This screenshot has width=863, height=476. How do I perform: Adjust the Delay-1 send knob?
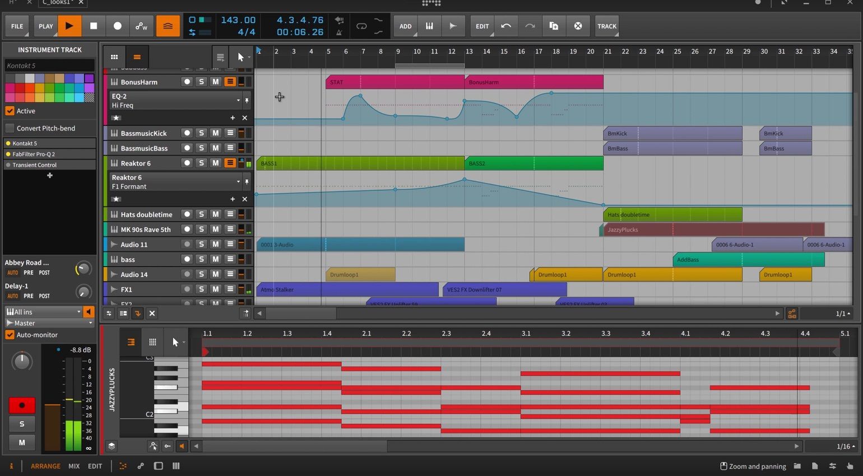coord(83,292)
